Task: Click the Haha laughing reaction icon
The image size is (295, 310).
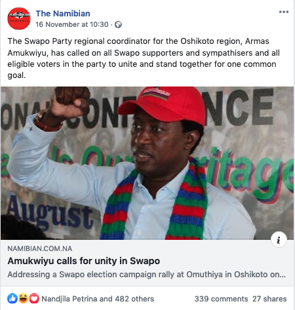Action: 24,298
